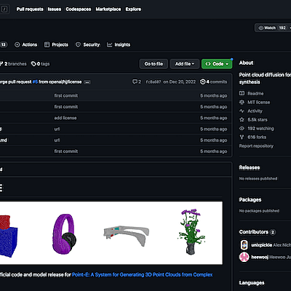Open the ellipsis commit message expander
Image resolution: width=291 pixels, height=291 pixels.
87,82
